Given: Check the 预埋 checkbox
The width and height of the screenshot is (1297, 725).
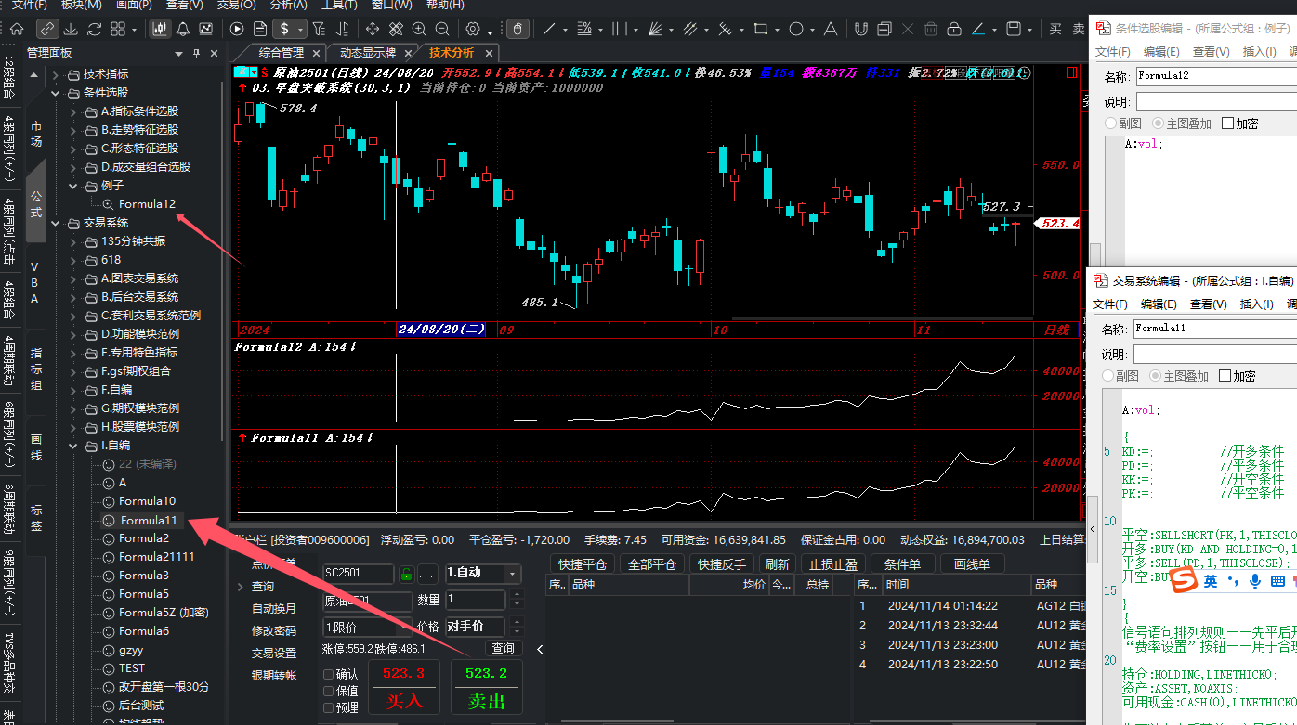Looking at the screenshot, I should (x=328, y=707).
